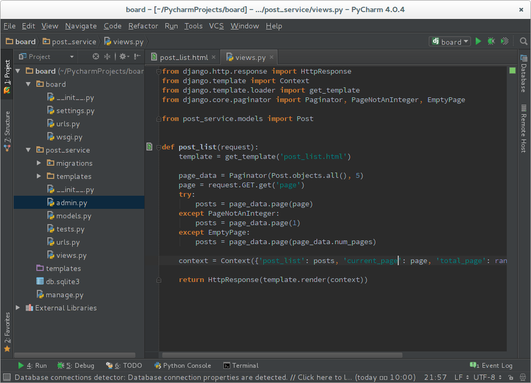This screenshot has height=383, width=531.
Task: Click post_service breadcrumb in navigation bar
Action: click(70, 41)
